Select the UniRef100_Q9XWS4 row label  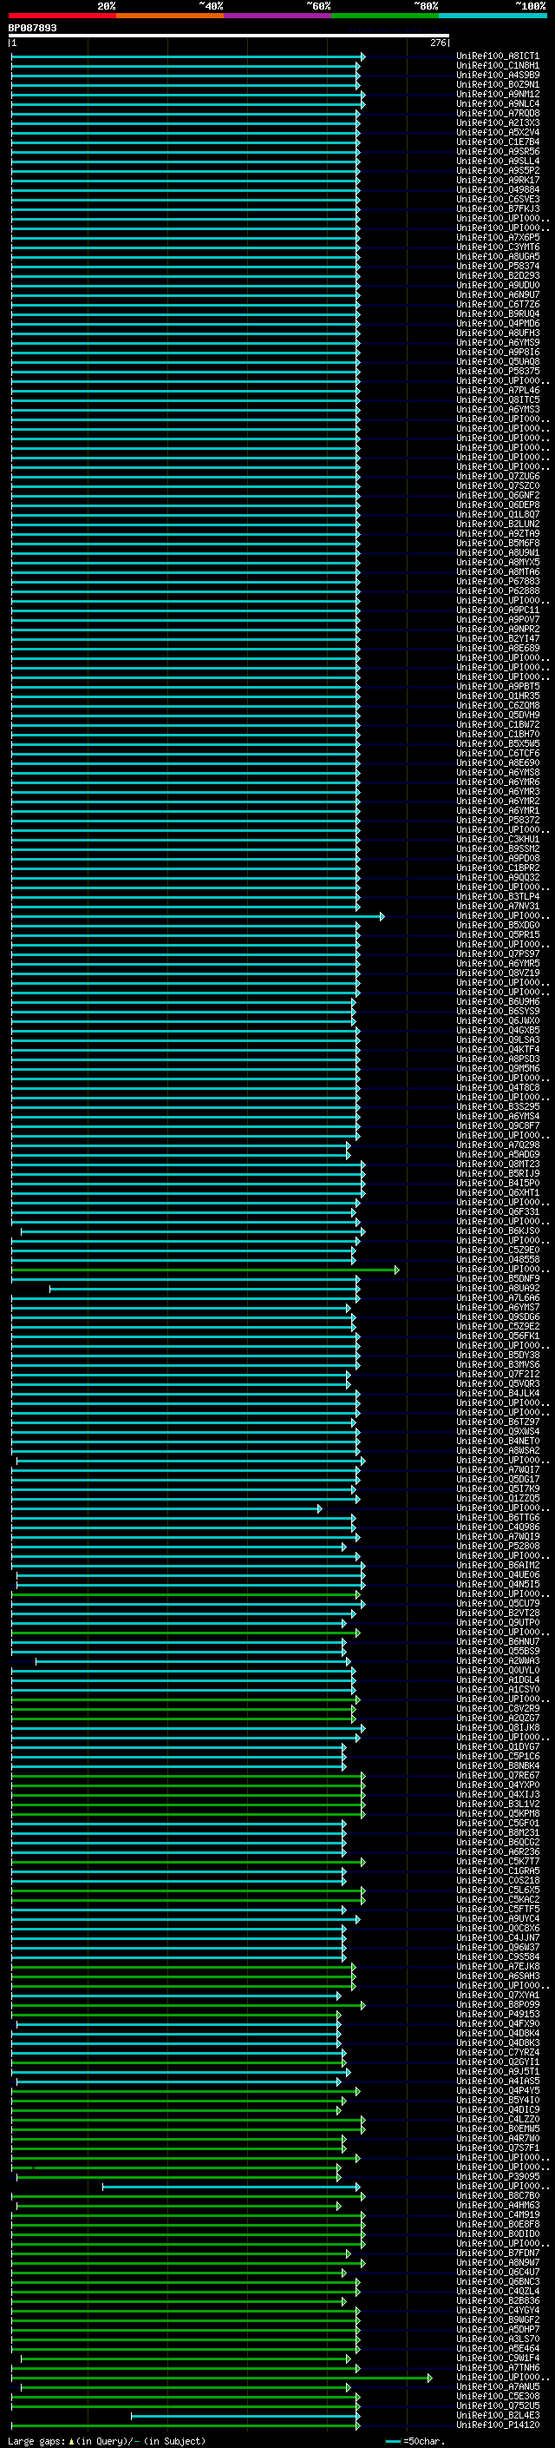coord(498,1431)
